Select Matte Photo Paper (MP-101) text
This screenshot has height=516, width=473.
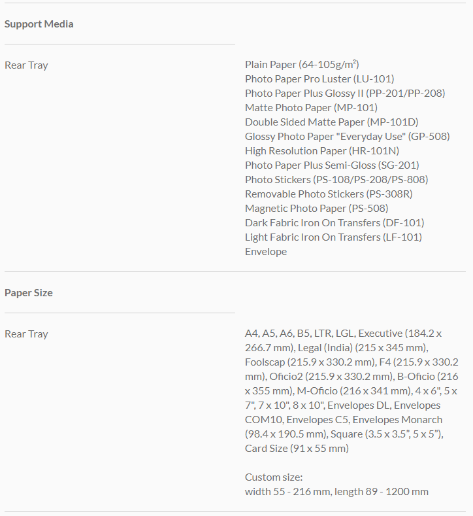(x=311, y=108)
